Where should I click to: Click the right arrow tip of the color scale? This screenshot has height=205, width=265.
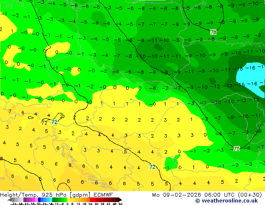[121, 200]
